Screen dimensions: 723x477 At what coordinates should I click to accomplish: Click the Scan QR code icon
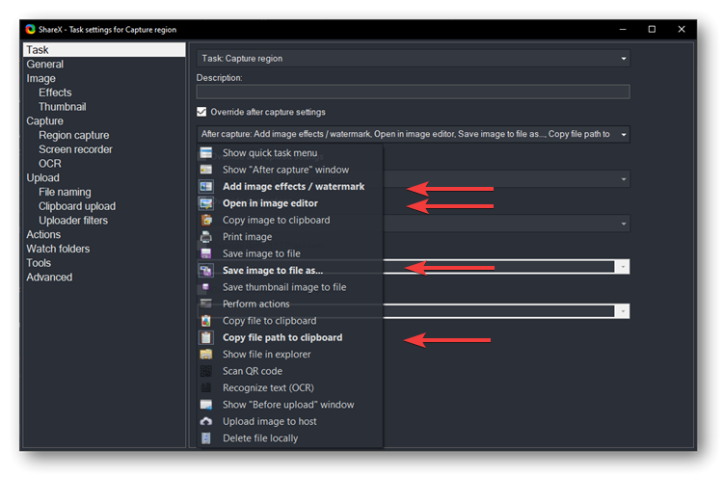point(205,371)
